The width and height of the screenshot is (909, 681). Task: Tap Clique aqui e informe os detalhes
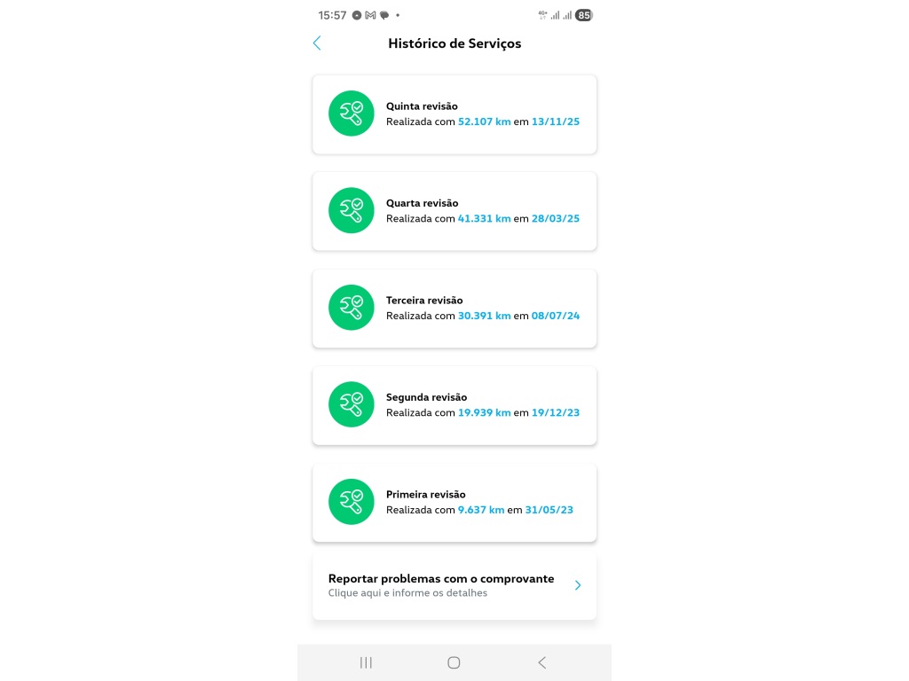(407, 593)
